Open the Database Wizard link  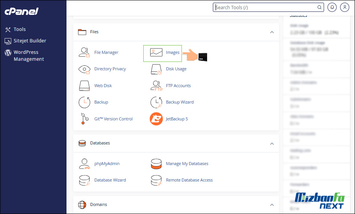(x=110, y=180)
